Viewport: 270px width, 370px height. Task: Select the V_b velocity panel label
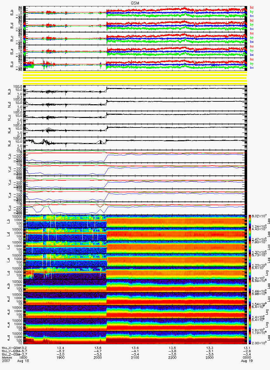[10, 156]
